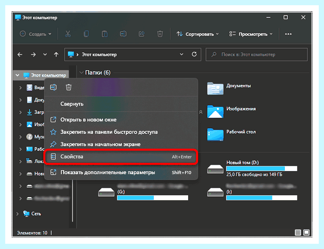Viewport: 324px width, 249px height.
Task: Expand the Музыка tree node chevron
Action: 20,137
